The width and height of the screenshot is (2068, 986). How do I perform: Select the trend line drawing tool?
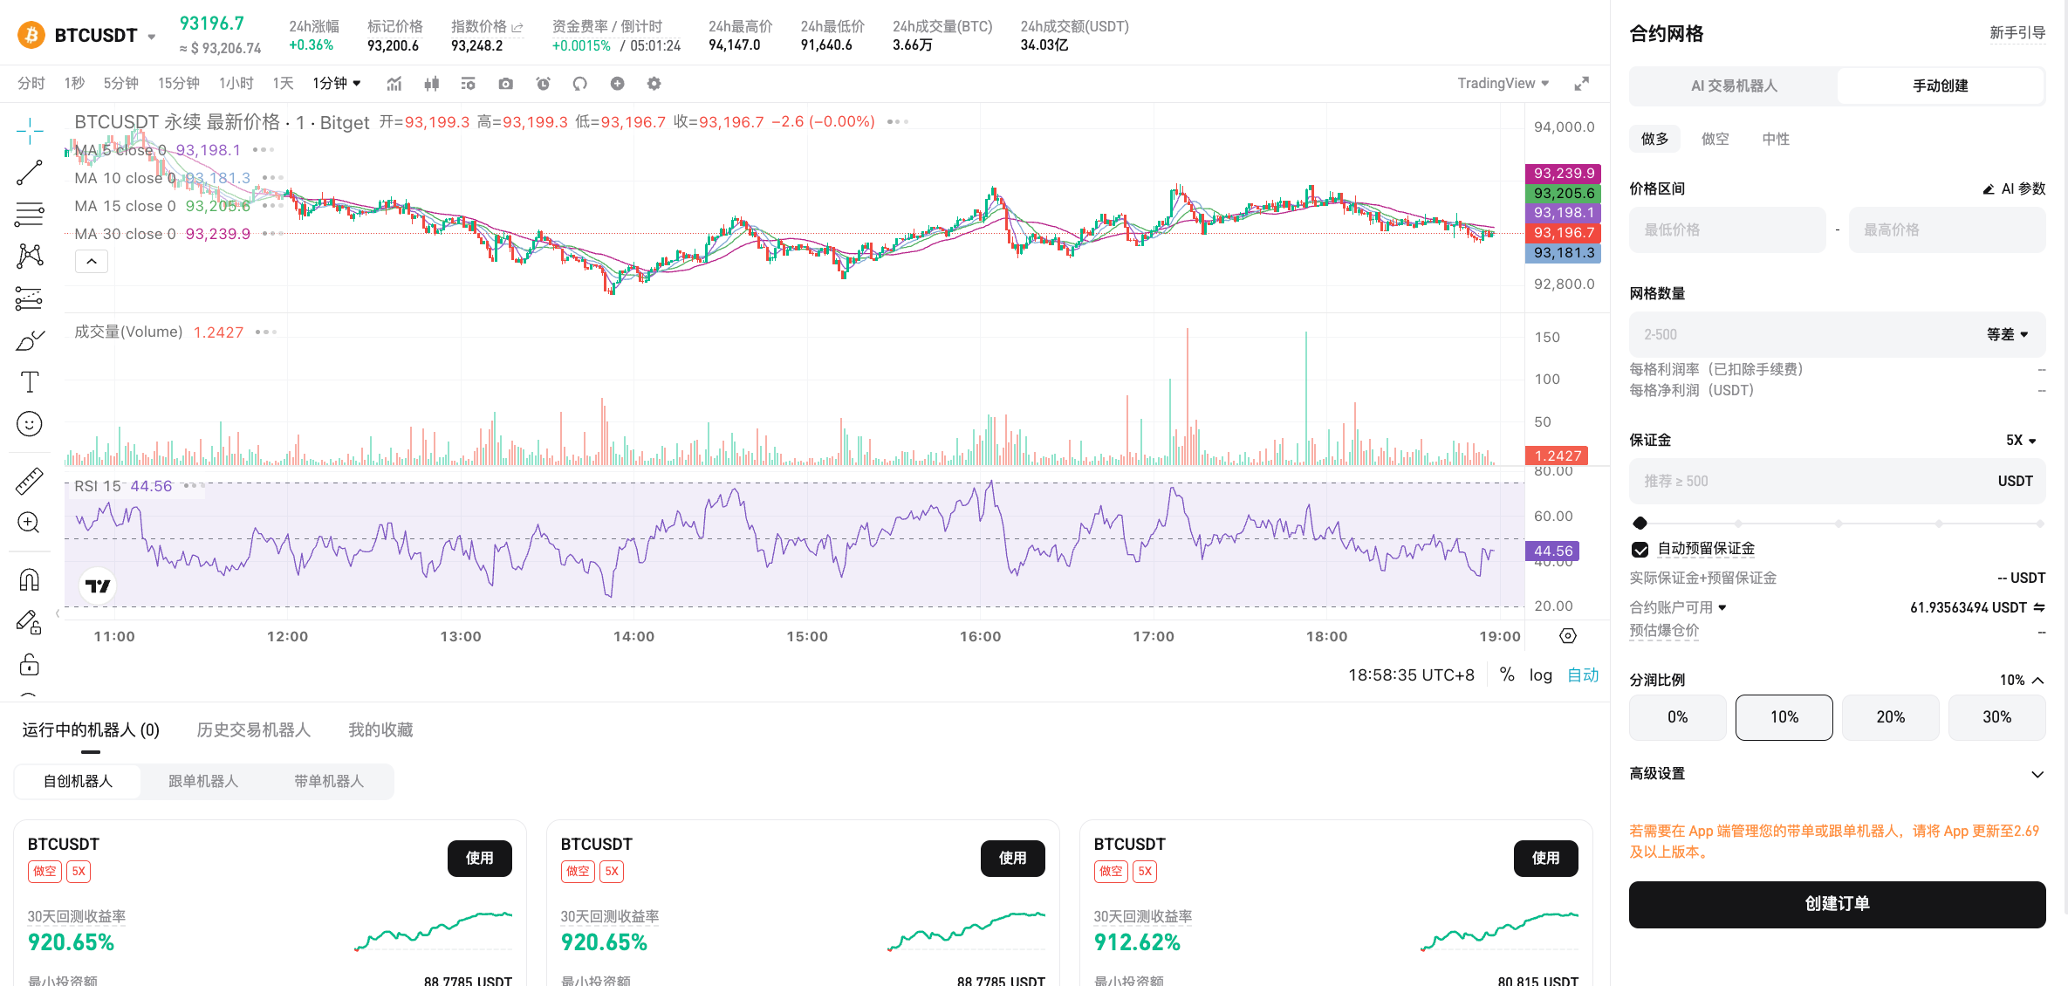coord(29,173)
